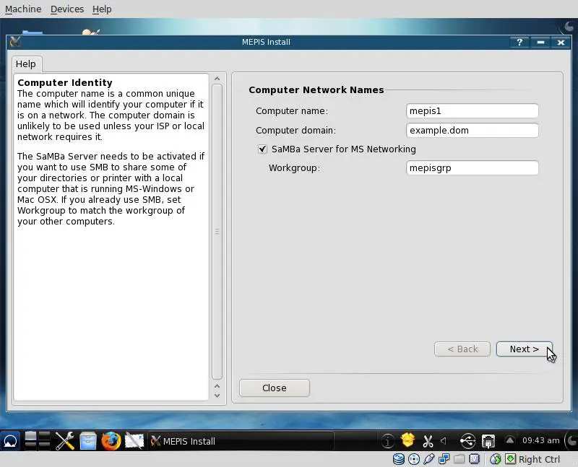Click the info circle tray icon
Image resolution: width=578 pixels, height=467 pixels.
(x=387, y=440)
